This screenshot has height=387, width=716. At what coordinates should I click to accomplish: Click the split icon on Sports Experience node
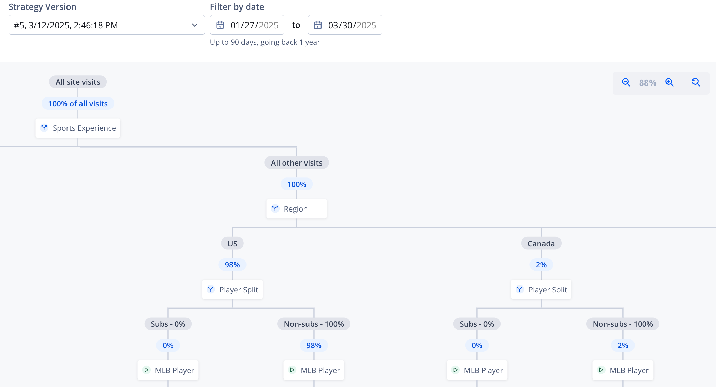click(x=44, y=128)
